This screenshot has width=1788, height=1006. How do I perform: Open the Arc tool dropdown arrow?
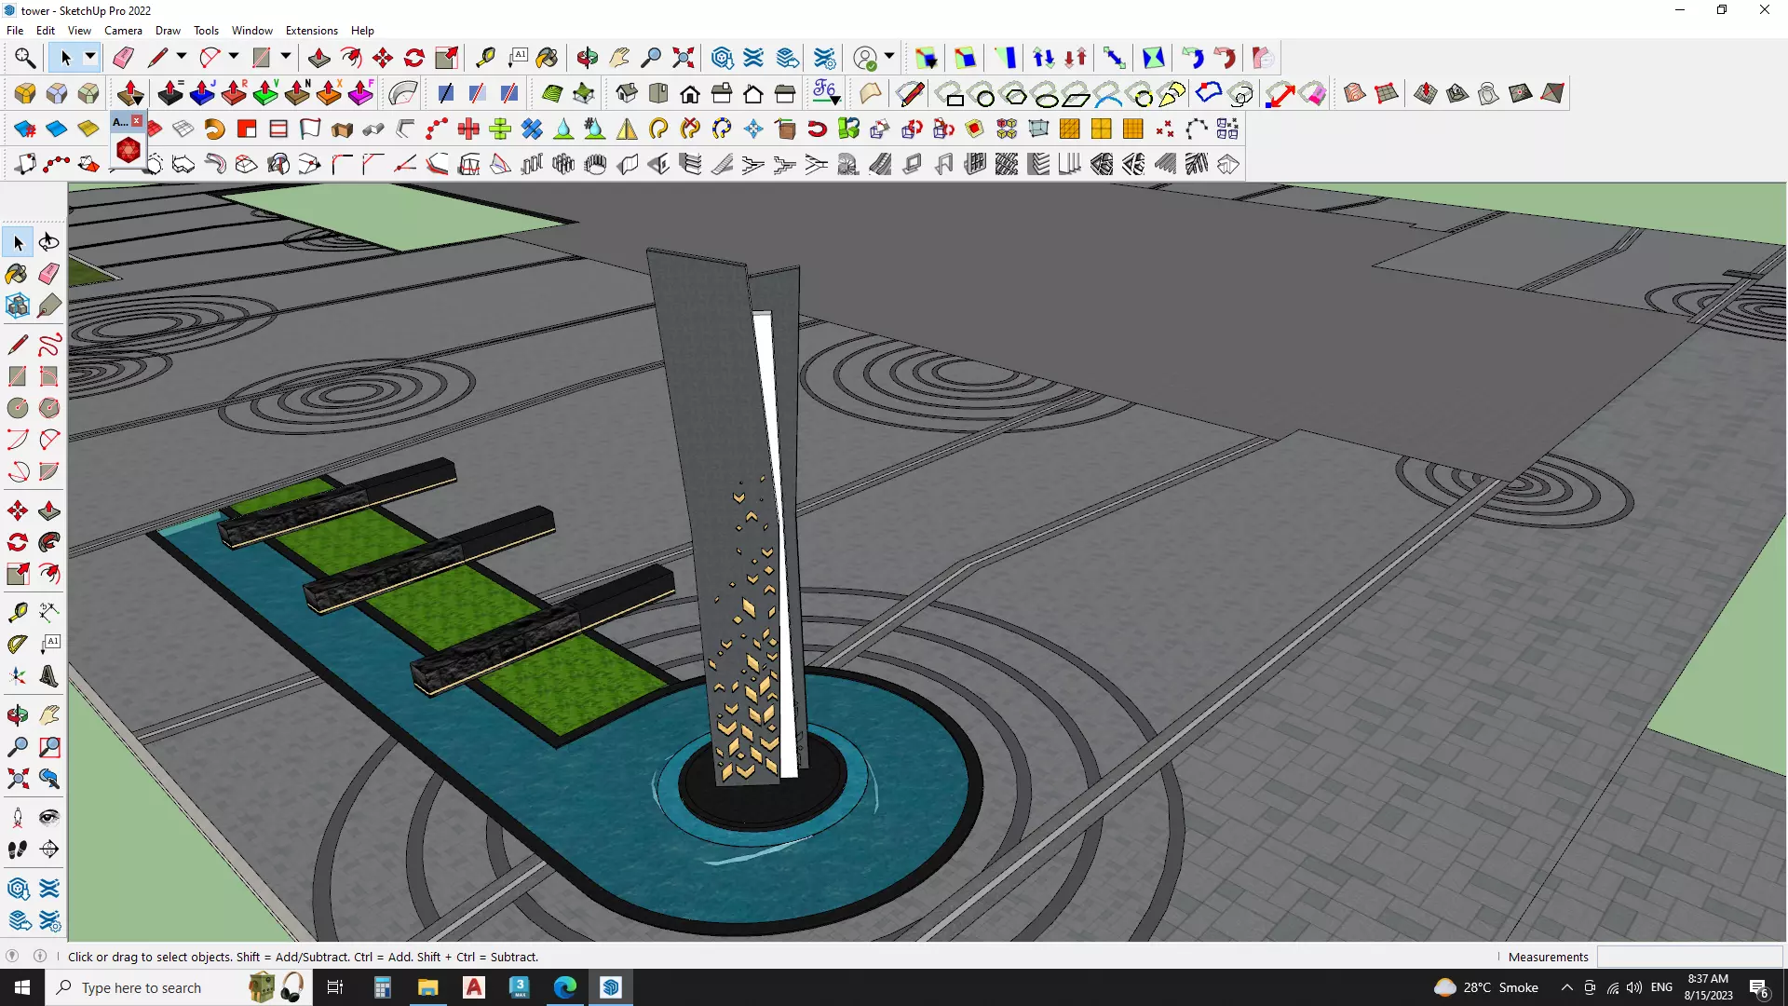[234, 57]
